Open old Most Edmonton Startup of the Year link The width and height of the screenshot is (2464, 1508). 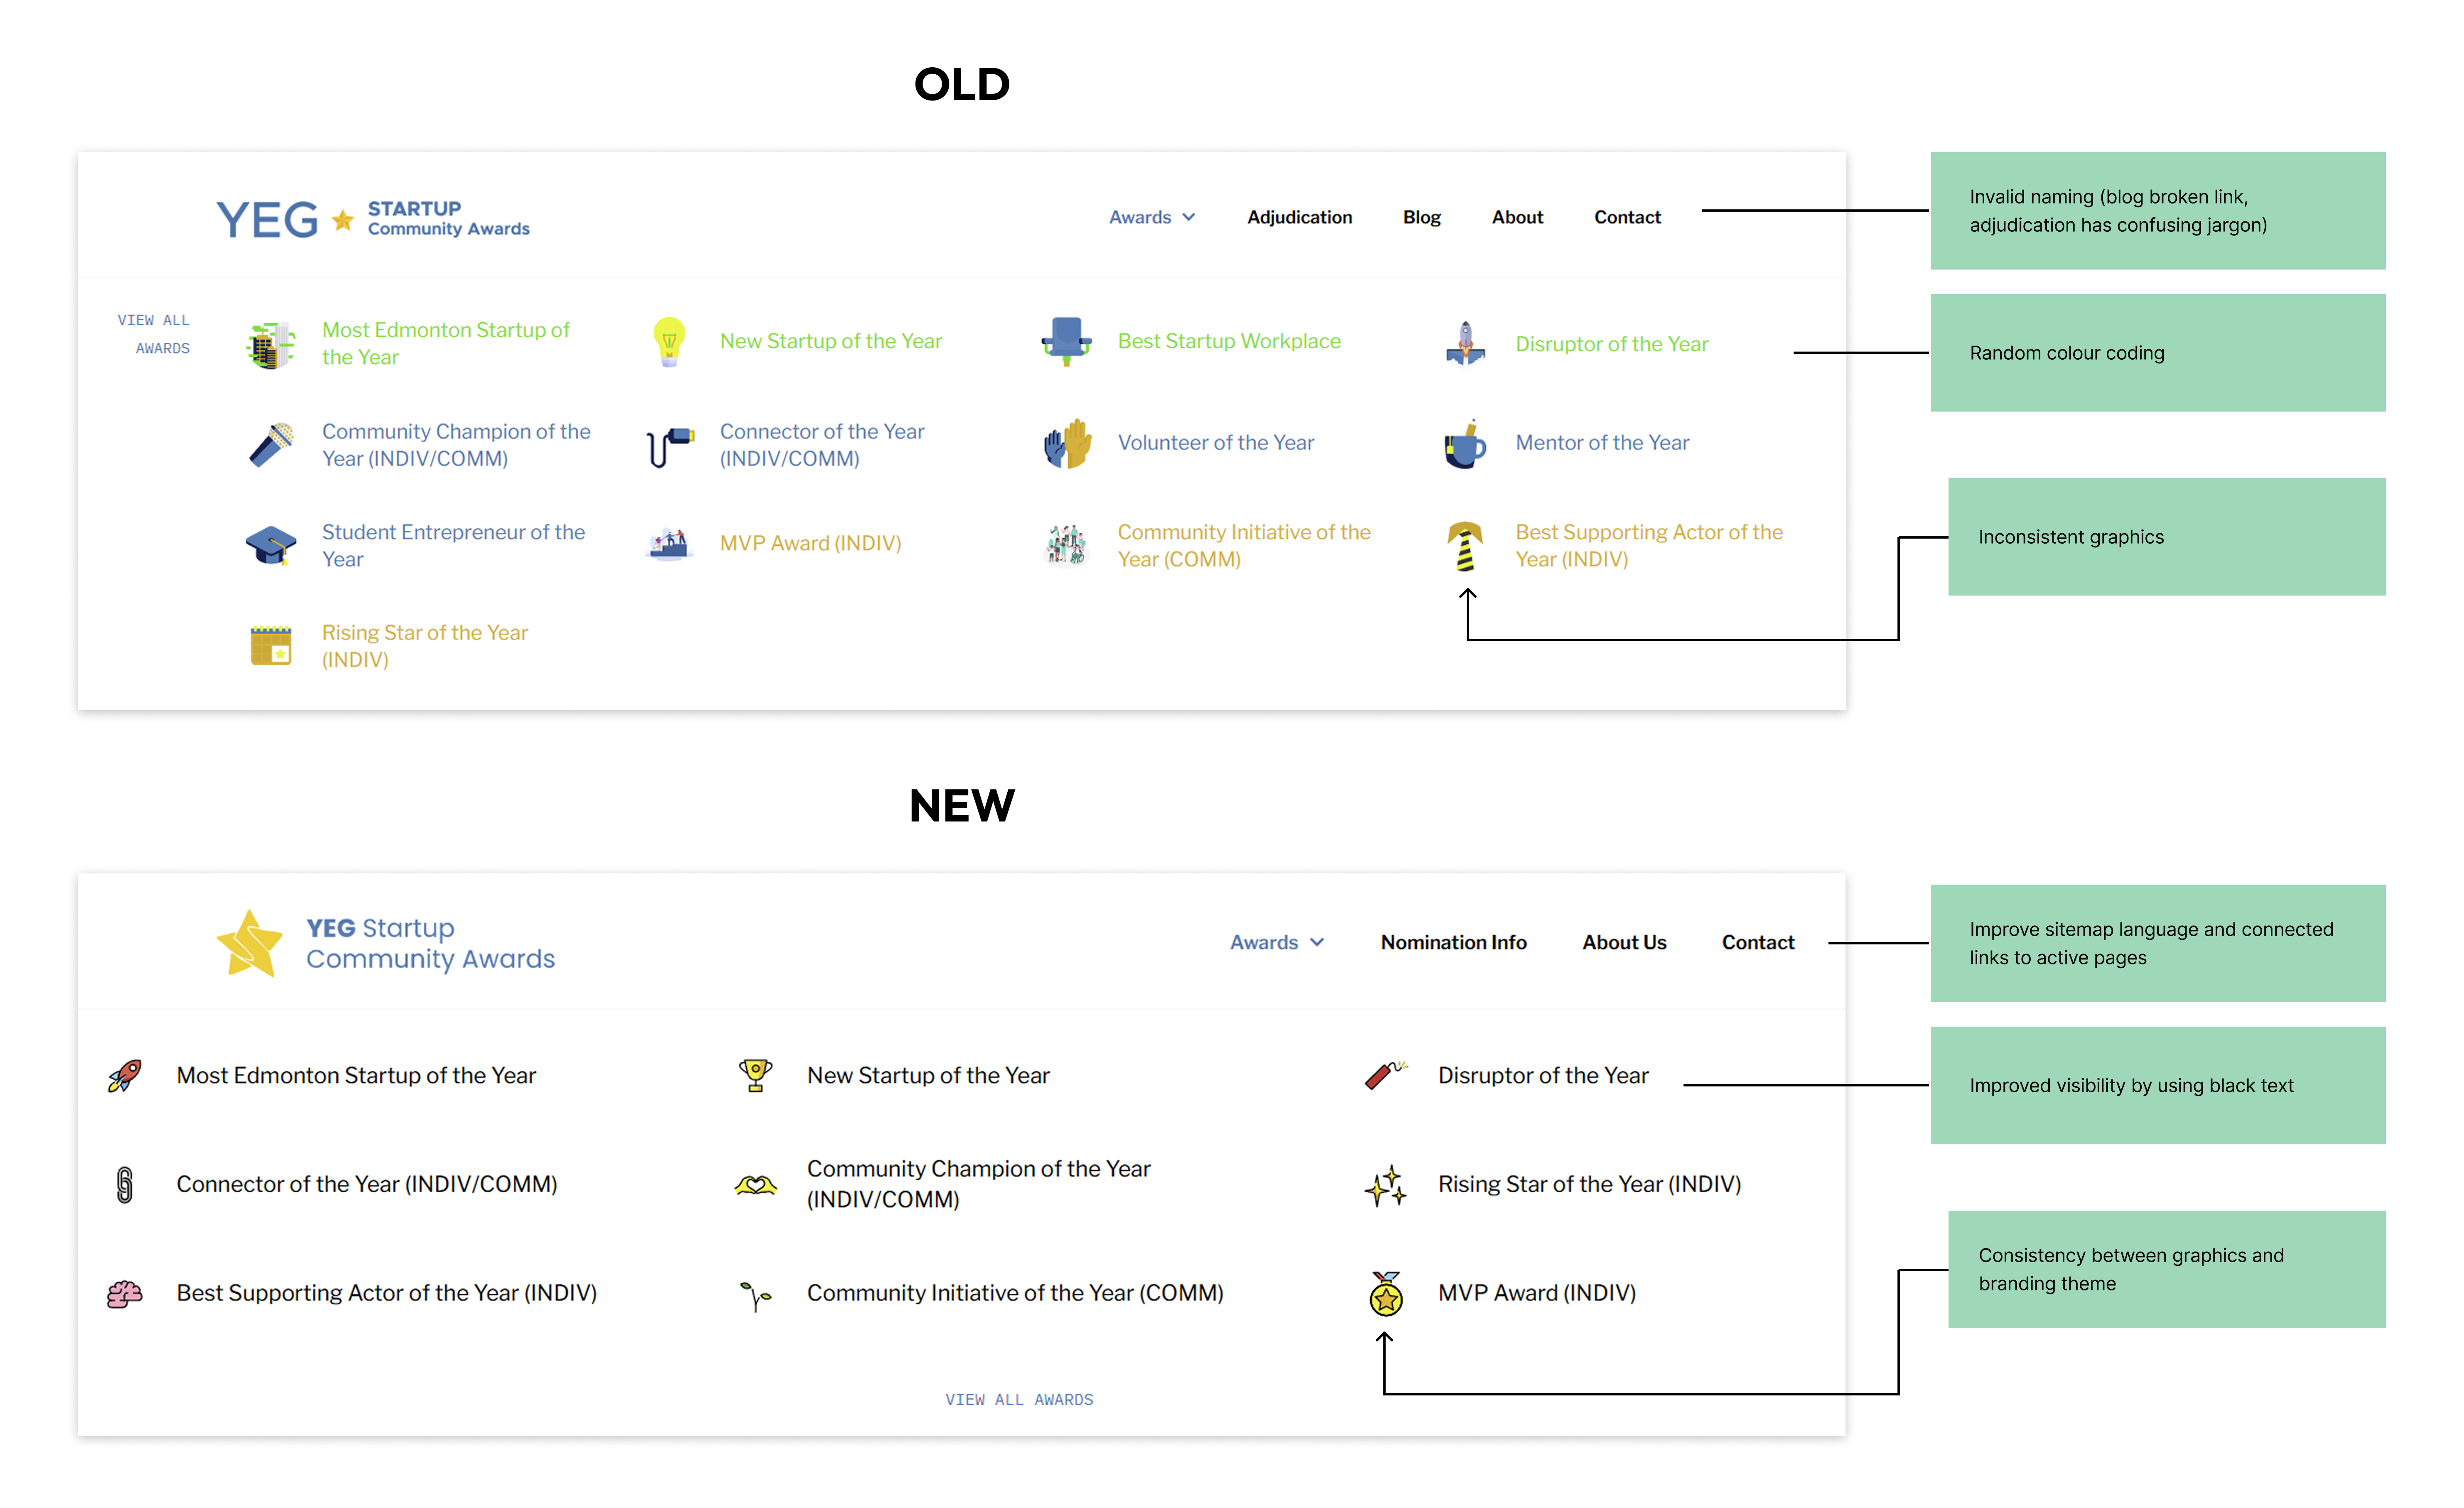coord(446,343)
